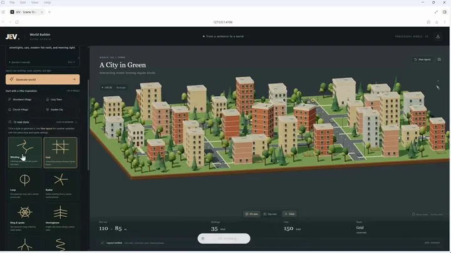Viewport: 451px width, 253px height.
Task: Load the Garden City preset
Action: coord(60,109)
